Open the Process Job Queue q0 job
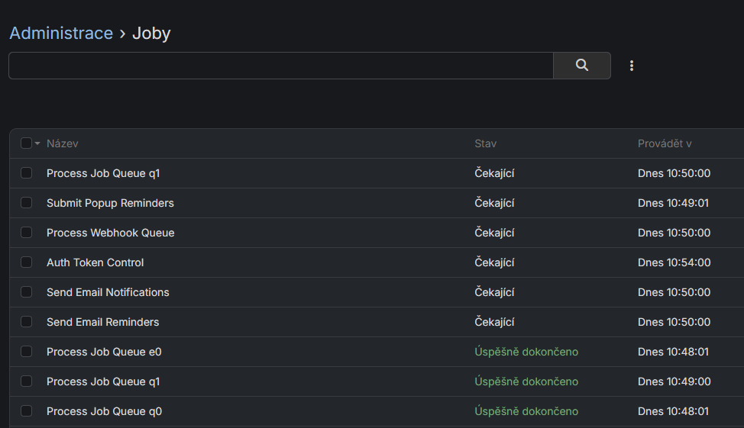 (104, 411)
